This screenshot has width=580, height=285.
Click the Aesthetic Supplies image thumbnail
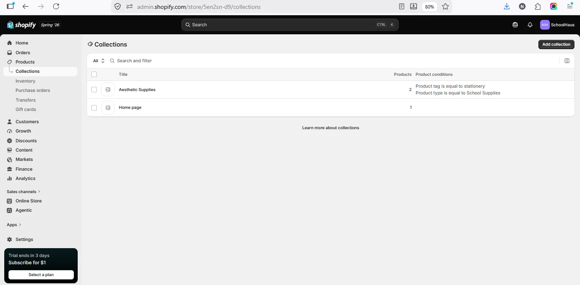tap(108, 90)
